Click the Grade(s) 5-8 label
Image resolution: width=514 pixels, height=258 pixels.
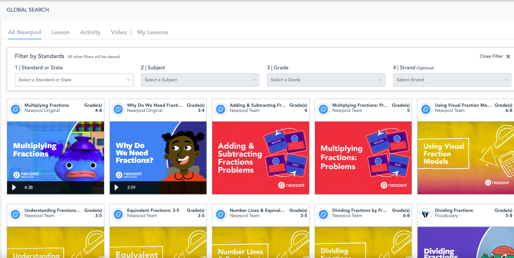503,213
